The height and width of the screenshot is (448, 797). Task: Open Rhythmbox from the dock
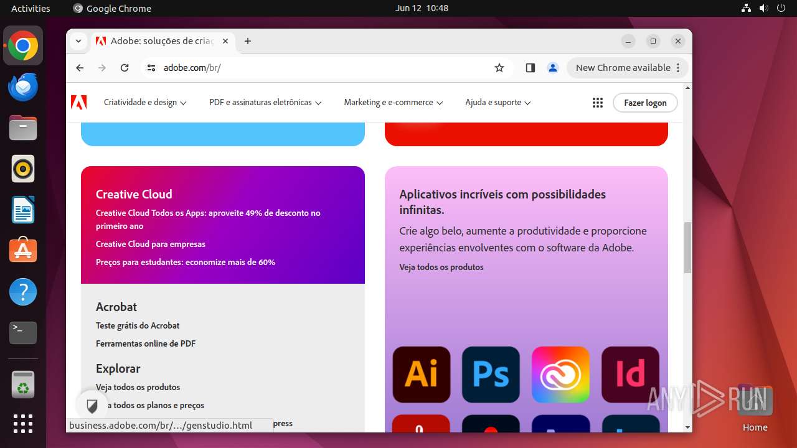pos(23,169)
